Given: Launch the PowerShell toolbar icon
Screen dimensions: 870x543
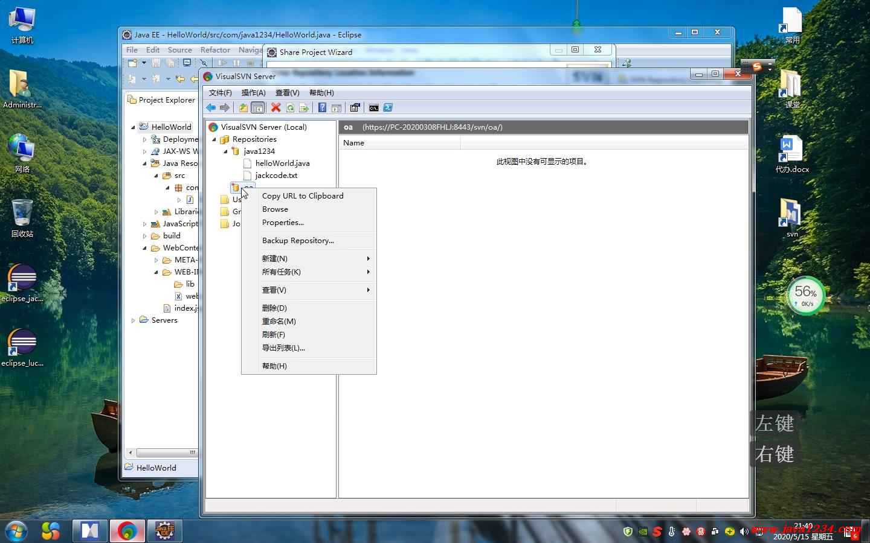Looking at the screenshot, I should pos(388,107).
